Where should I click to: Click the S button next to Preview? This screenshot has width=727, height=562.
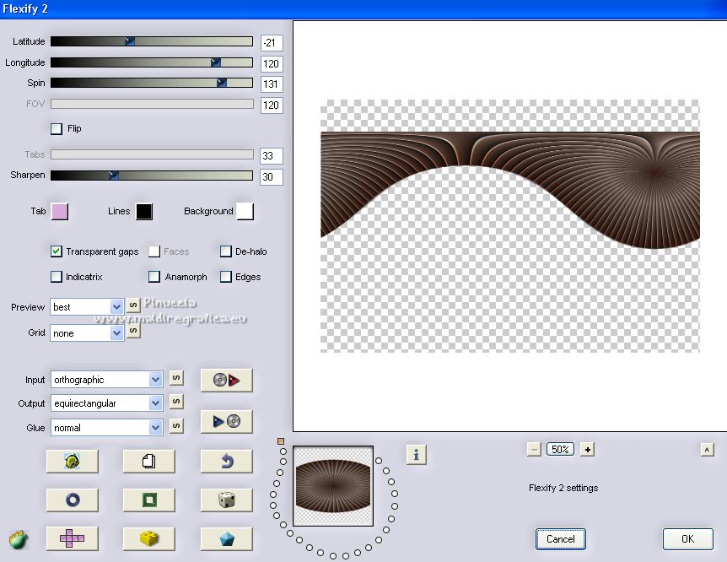tap(133, 305)
